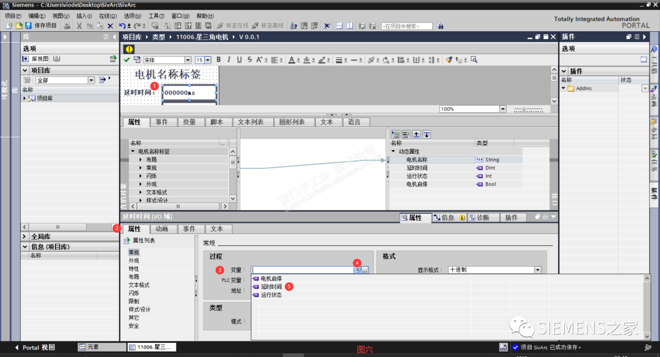This screenshot has height=357, width=660.
Task: Click the Undo arrow in the toolbar
Action: point(122,25)
